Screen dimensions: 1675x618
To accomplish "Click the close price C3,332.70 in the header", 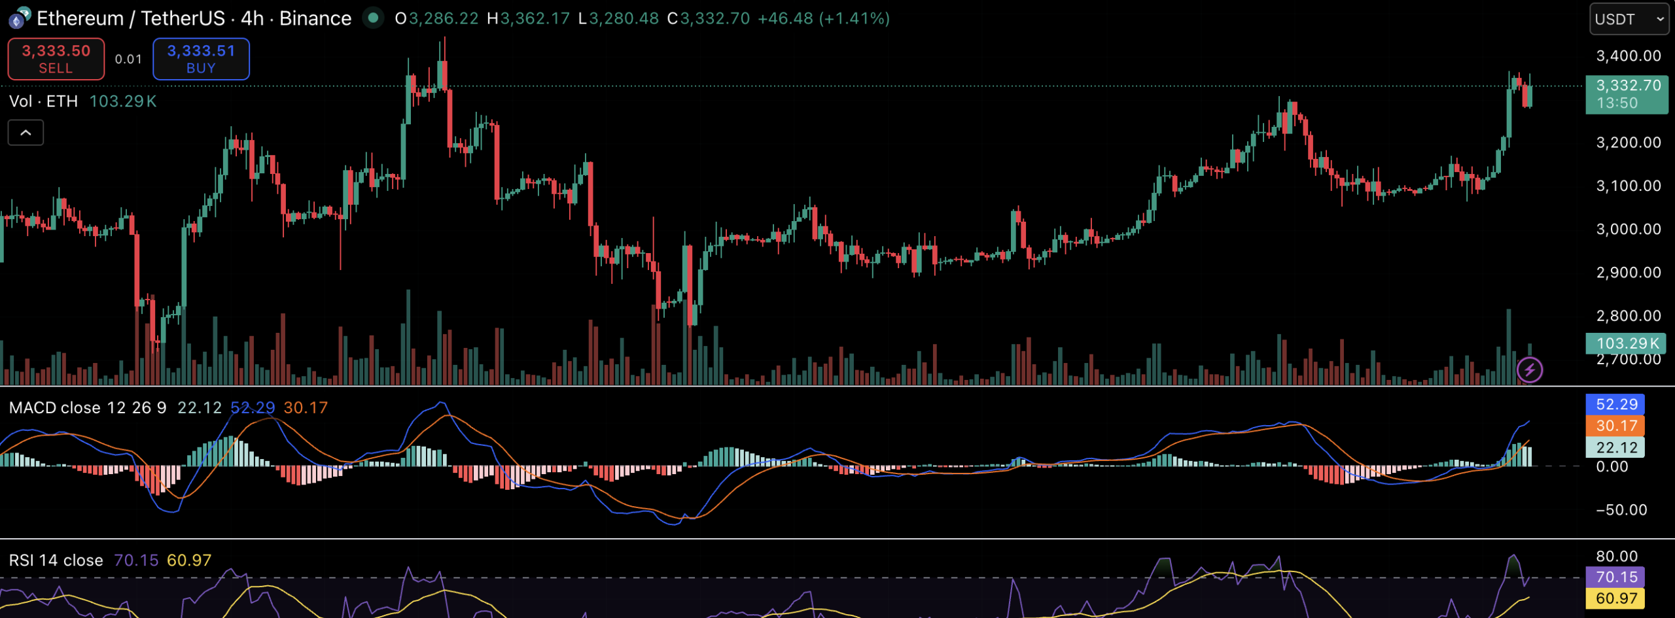I will coord(709,18).
